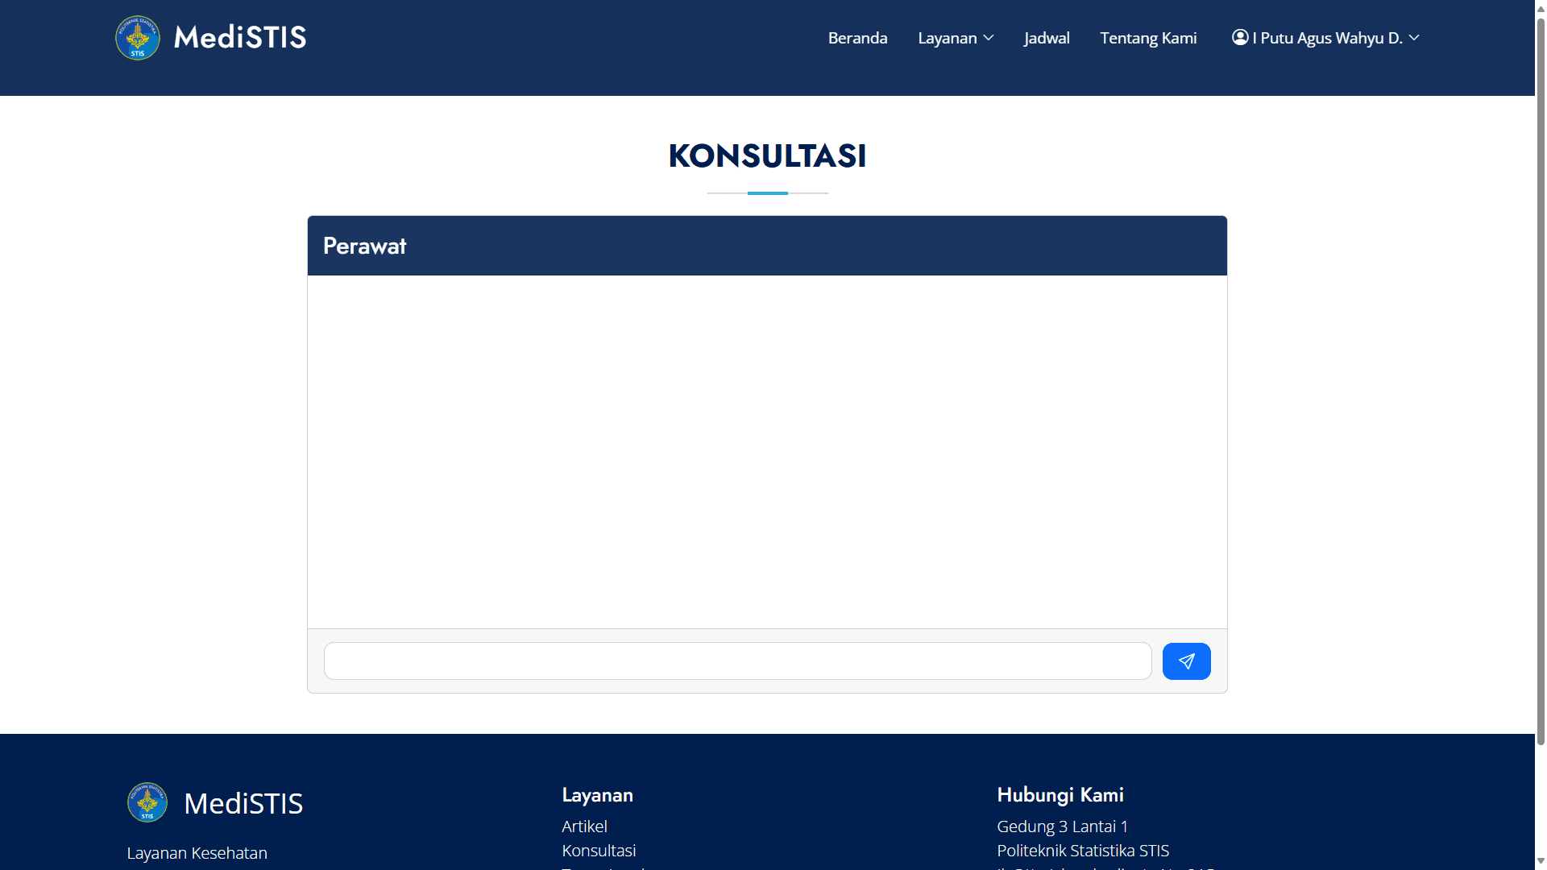Navigate to Tentang Kami
This screenshot has height=870, width=1547.
[x=1148, y=38]
